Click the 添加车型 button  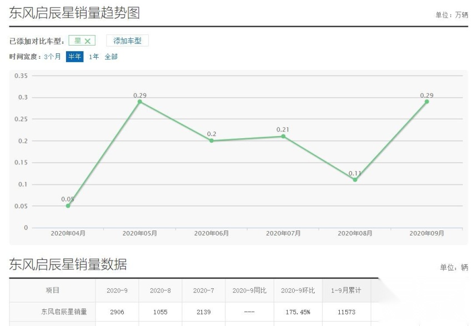click(127, 41)
